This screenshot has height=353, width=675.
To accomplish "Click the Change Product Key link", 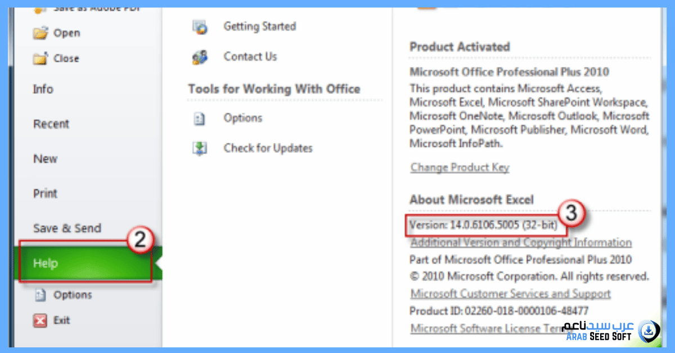I will 460,168.
